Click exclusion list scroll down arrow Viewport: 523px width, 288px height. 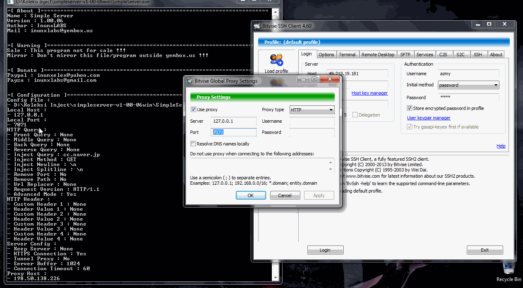pyautogui.click(x=330, y=169)
